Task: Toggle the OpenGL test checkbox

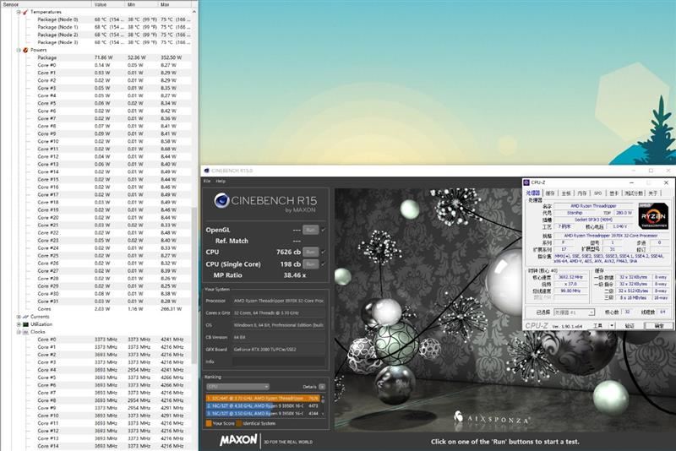Action: 324,230
